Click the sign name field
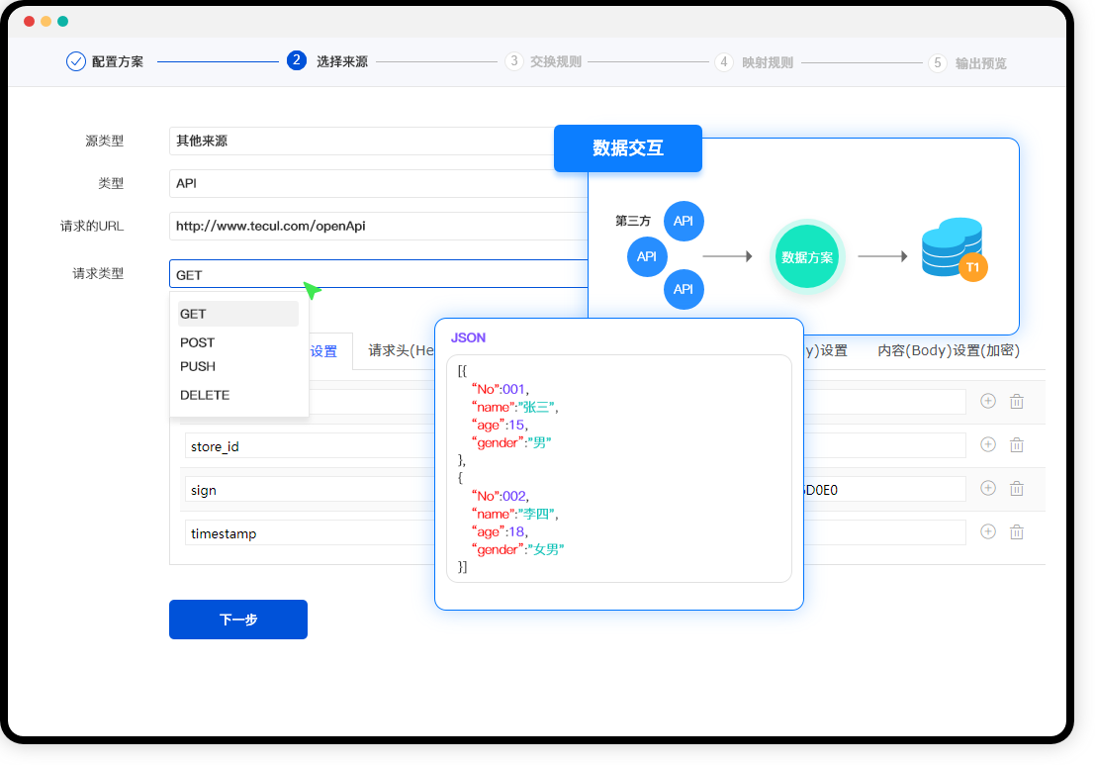 click(310, 490)
